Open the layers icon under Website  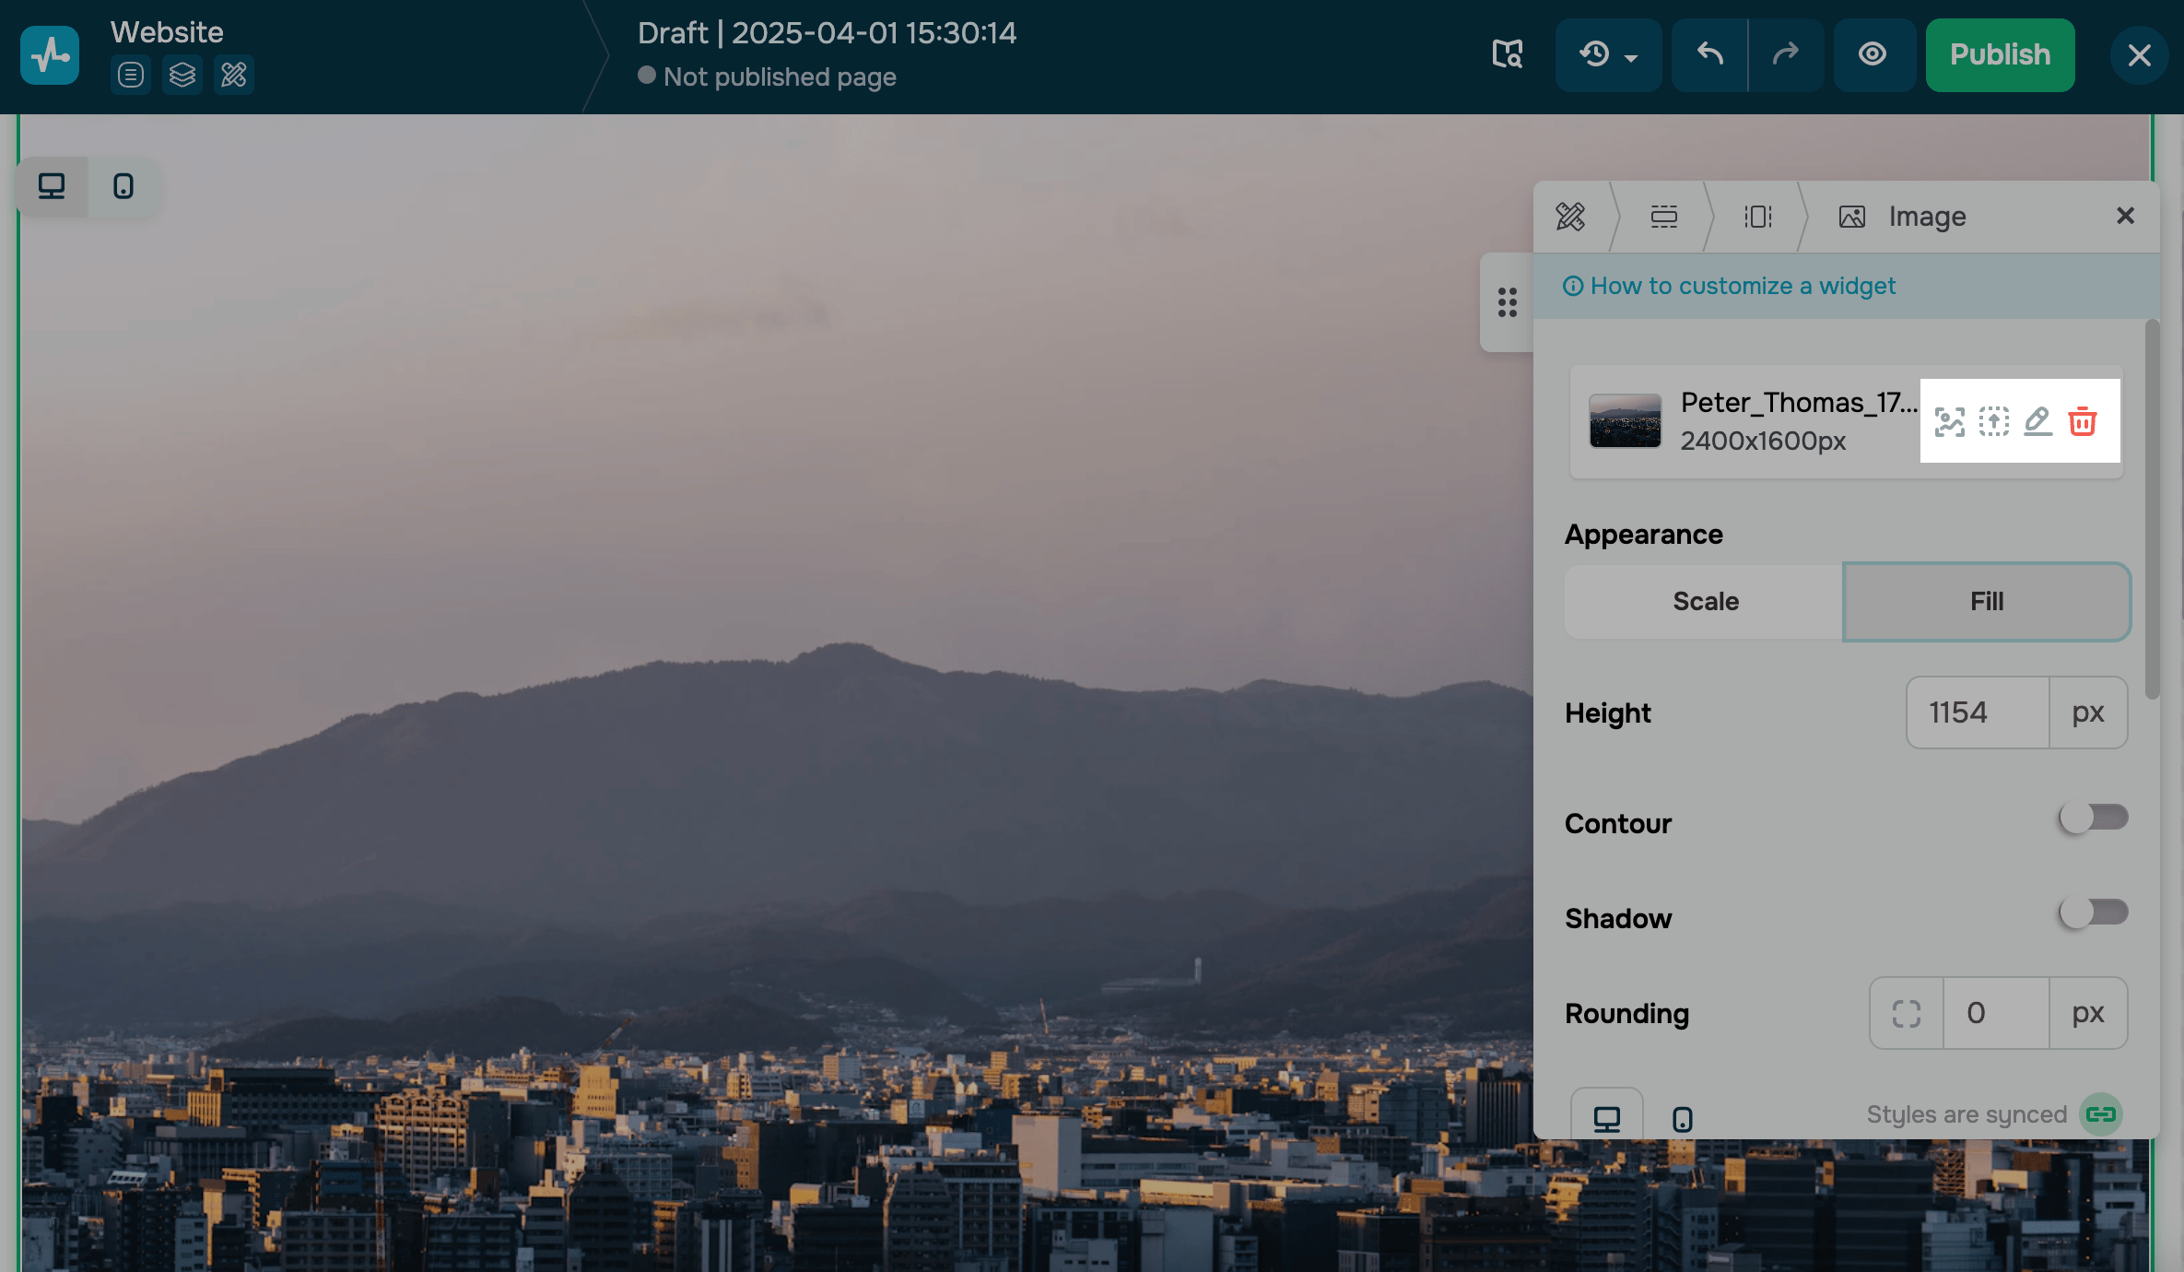pyautogui.click(x=182, y=75)
